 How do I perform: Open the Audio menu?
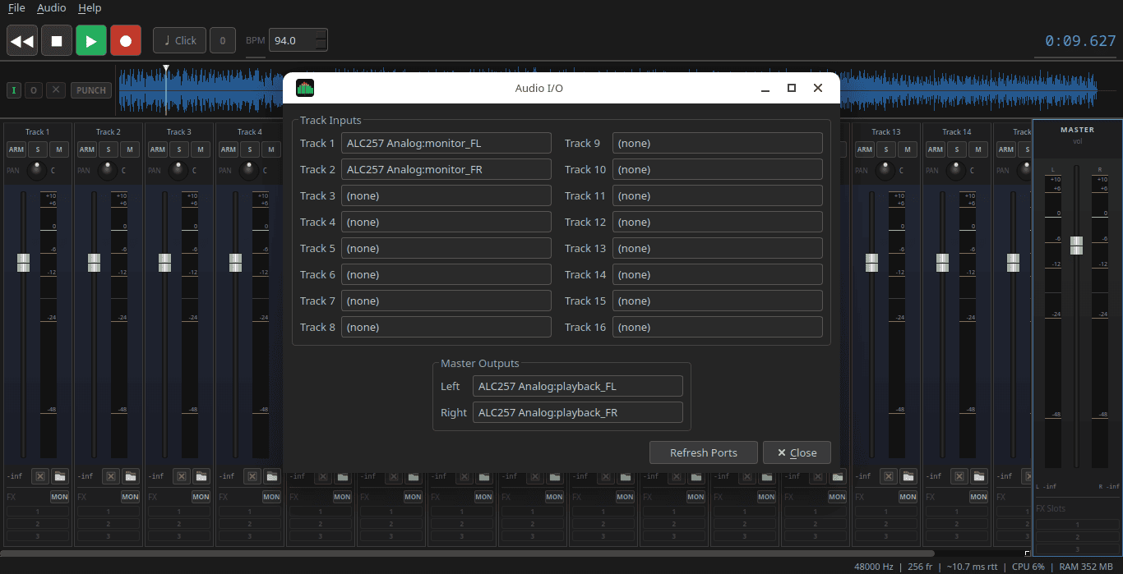[52, 8]
